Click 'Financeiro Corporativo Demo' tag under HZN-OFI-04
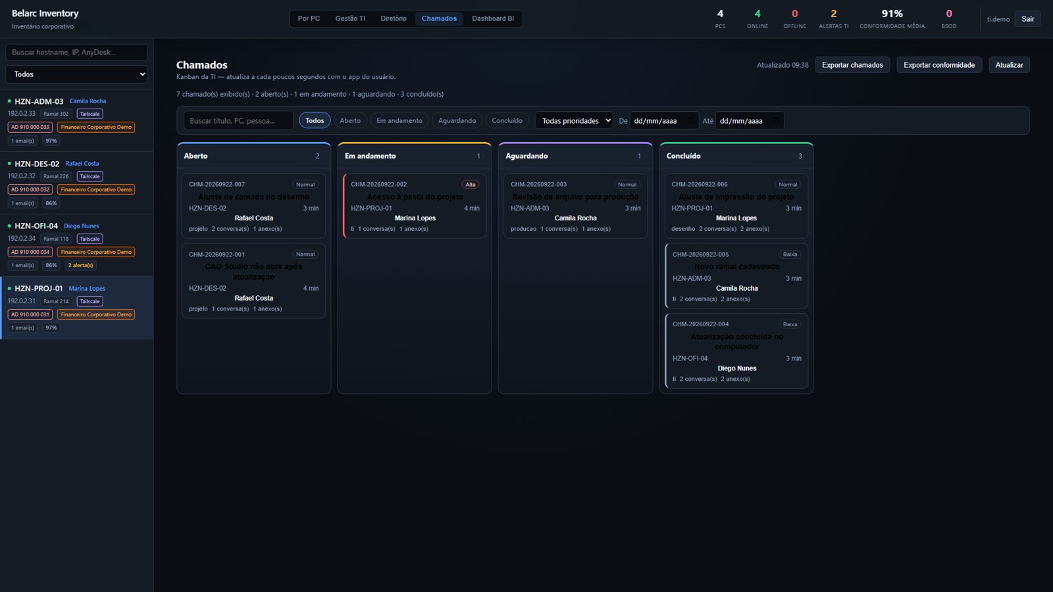Viewport: 1053px width, 592px height. click(x=96, y=252)
